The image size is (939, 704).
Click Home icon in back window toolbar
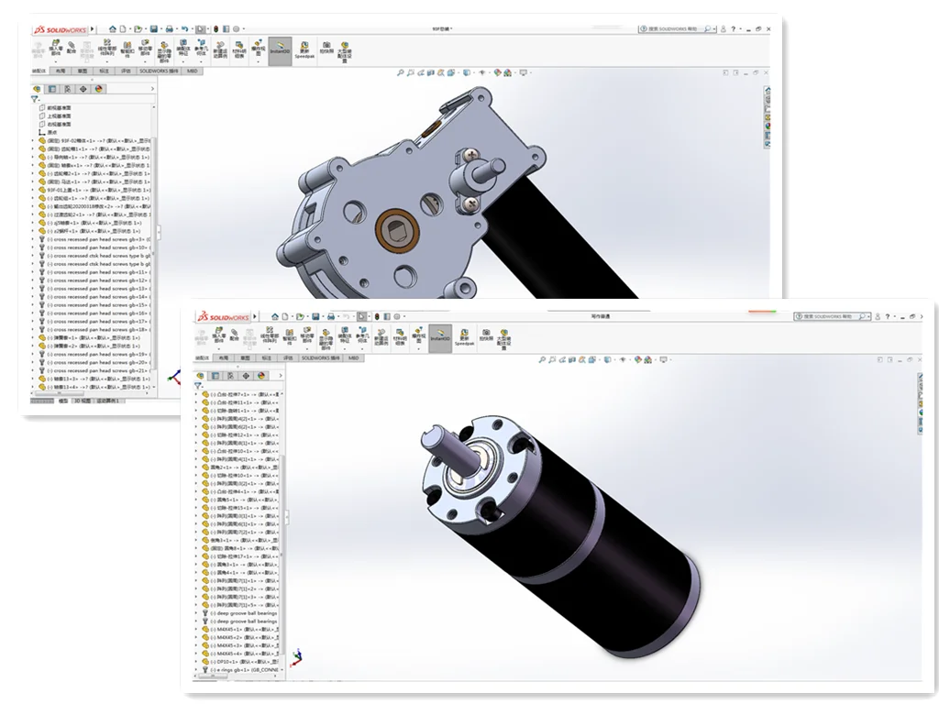point(112,28)
